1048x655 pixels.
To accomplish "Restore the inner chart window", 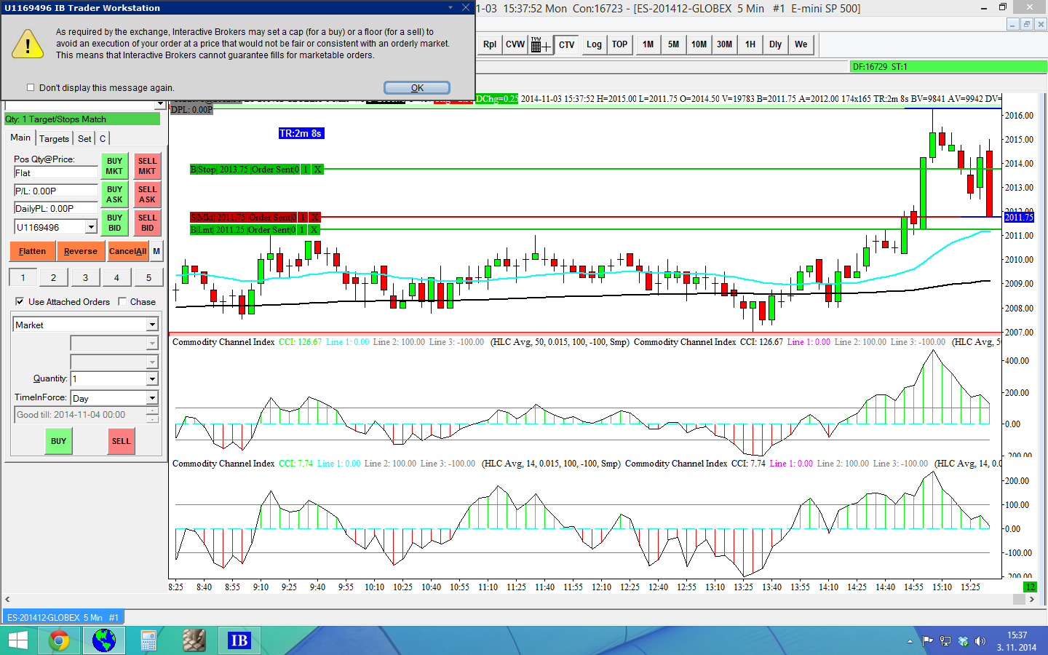I will click(1027, 24).
